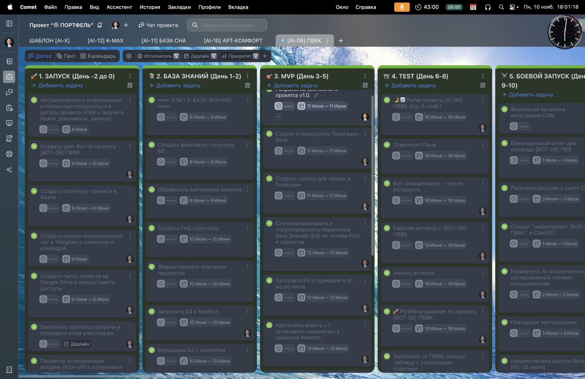Open the chats icon in left sidebar
The image size is (585, 379).
pos(9,92)
